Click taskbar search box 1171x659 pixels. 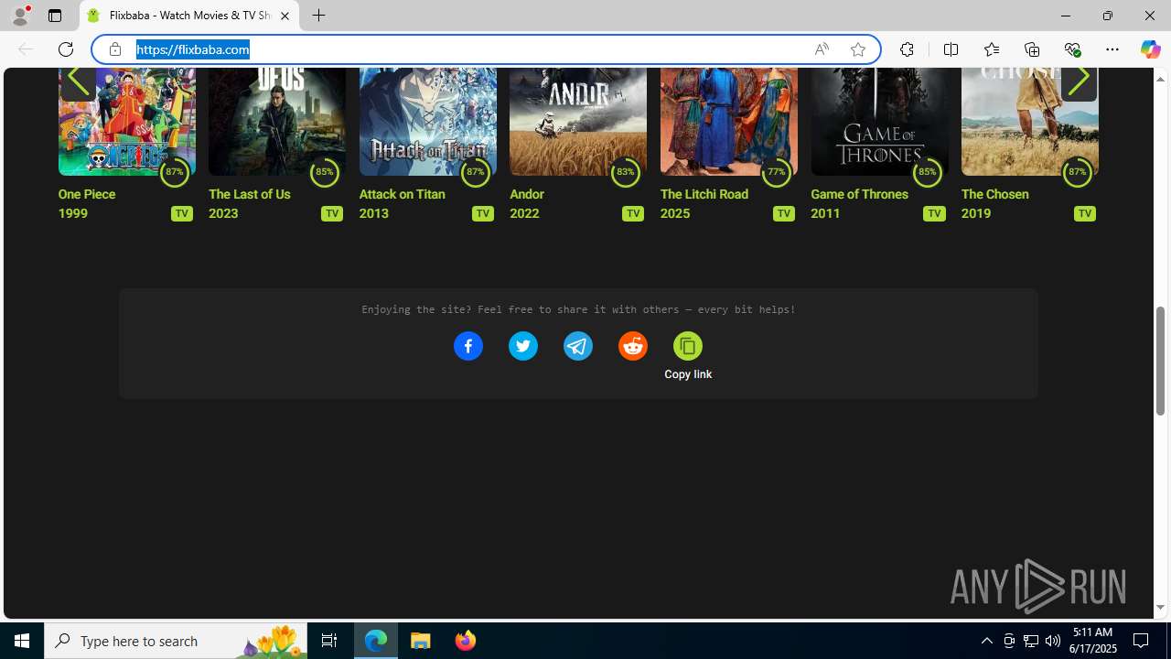click(176, 641)
